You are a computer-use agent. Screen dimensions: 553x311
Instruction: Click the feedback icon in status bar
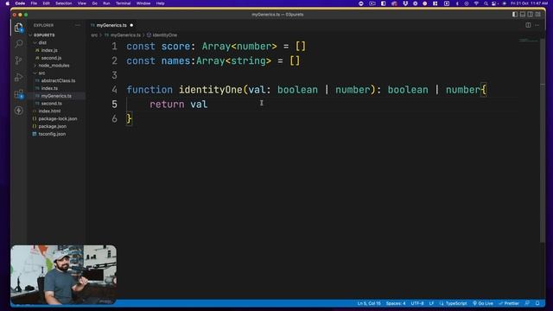tap(527, 303)
